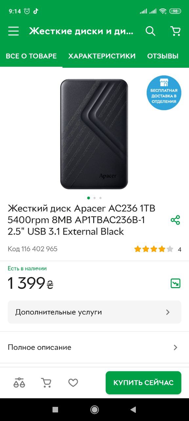This screenshot has width=189, height=421.
Task: Share this product via share icon
Action: (x=176, y=220)
